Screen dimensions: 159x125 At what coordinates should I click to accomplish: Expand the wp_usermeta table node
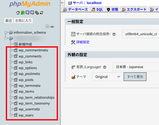11,109
